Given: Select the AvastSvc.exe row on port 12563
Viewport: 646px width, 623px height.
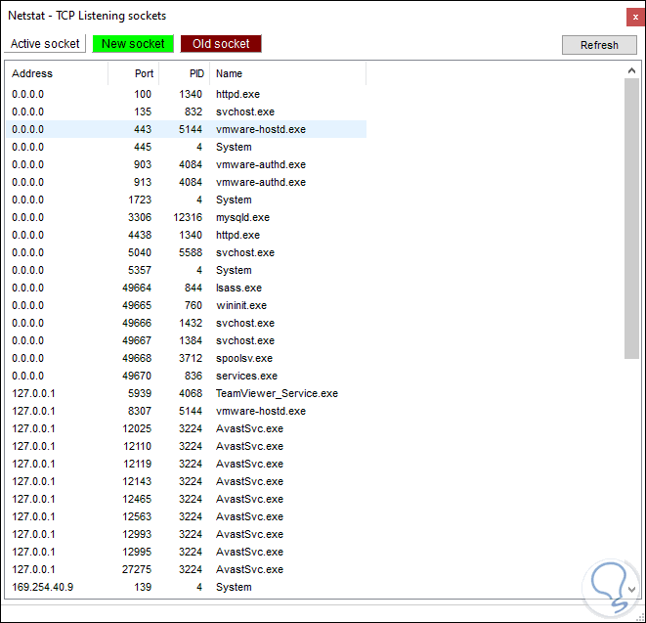Looking at the screenshot, I should pos(187,516).
